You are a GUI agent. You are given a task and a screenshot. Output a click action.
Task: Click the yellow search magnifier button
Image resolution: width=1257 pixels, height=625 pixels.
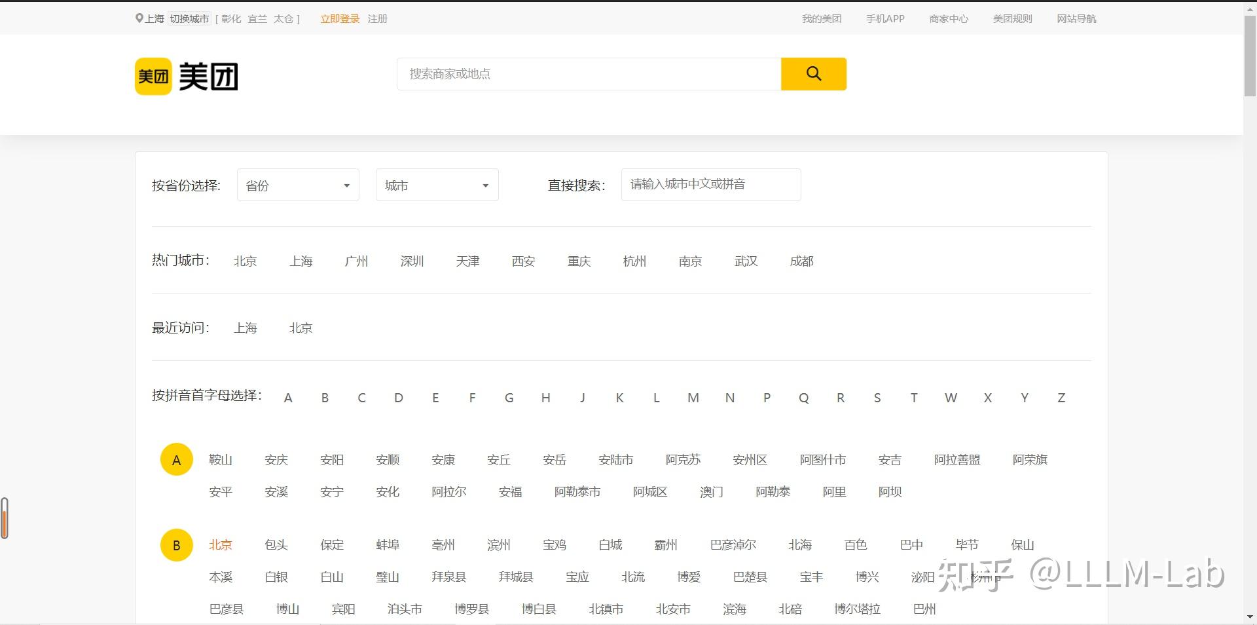point(813,74)
